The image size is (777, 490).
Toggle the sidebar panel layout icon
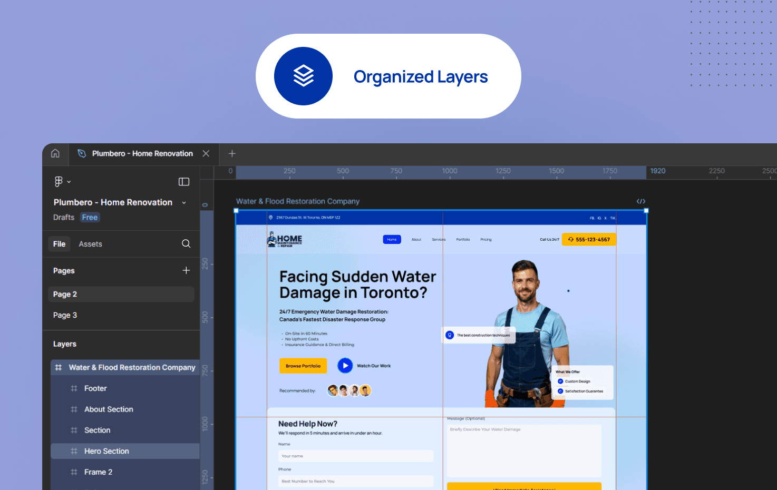tap(184, 182)
